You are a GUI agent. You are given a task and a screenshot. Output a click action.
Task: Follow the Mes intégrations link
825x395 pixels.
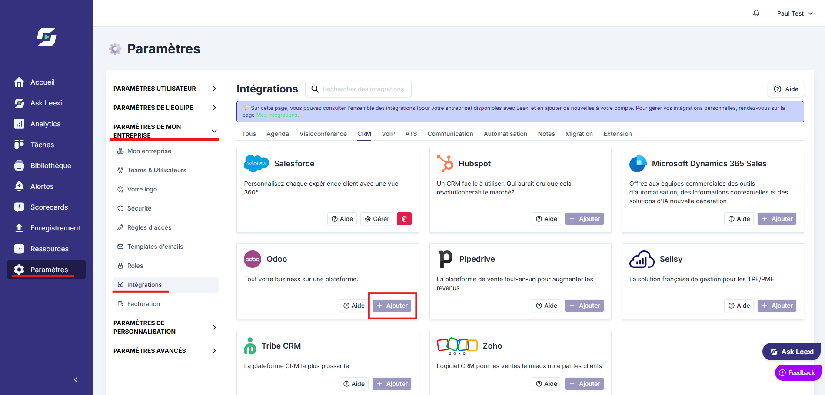pyautogui.click(x=277, y=115)
